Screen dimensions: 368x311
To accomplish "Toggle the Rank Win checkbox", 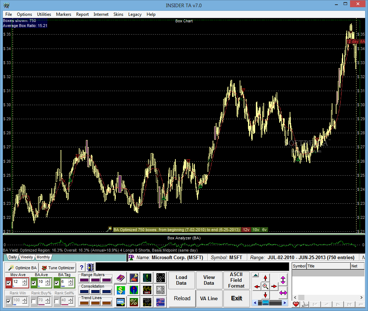I will pos(9,301).
